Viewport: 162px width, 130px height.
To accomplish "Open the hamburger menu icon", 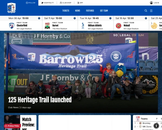I will (151, 11).
